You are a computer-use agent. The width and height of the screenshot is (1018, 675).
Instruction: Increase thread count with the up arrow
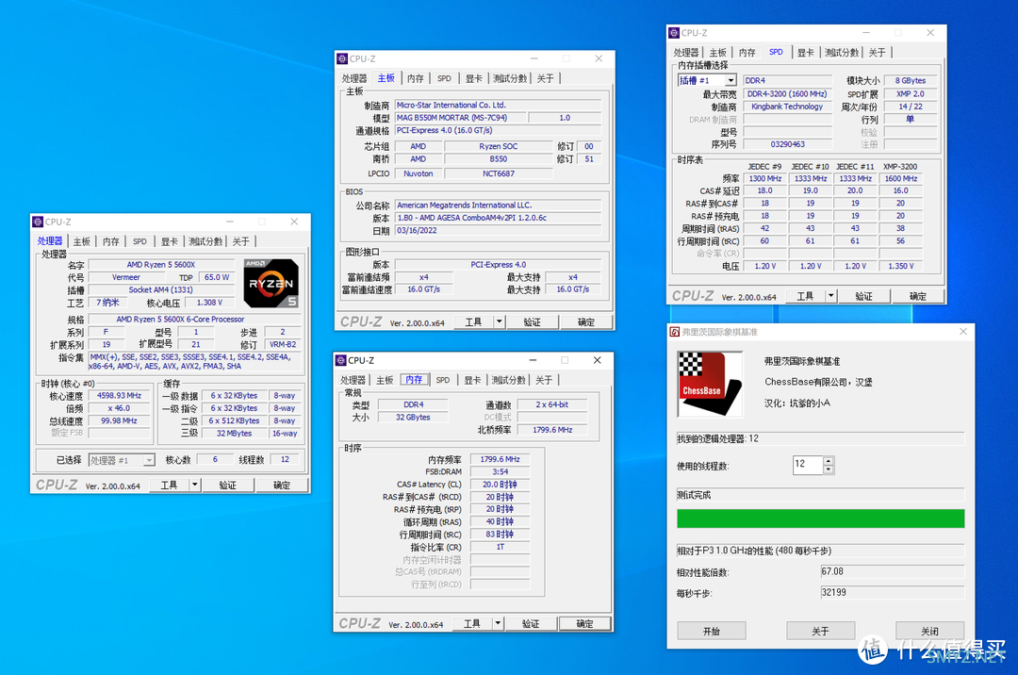(x=829, y=461)
